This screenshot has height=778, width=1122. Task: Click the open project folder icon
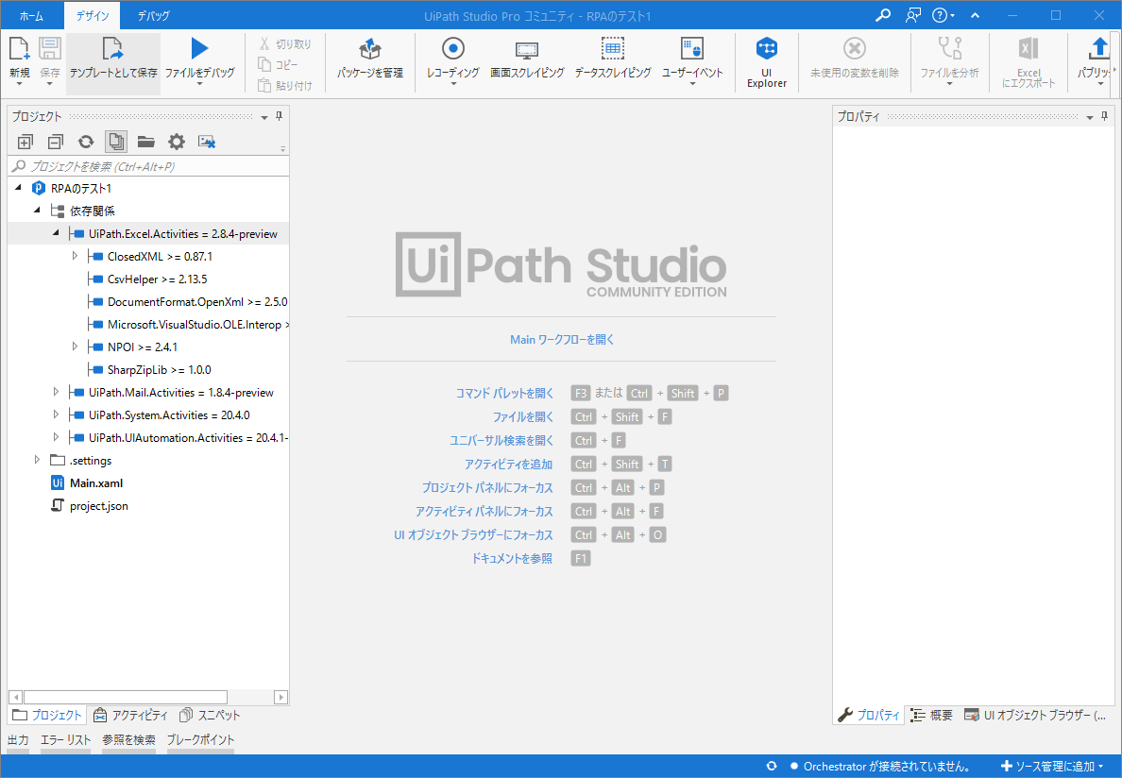coord(145,142)
